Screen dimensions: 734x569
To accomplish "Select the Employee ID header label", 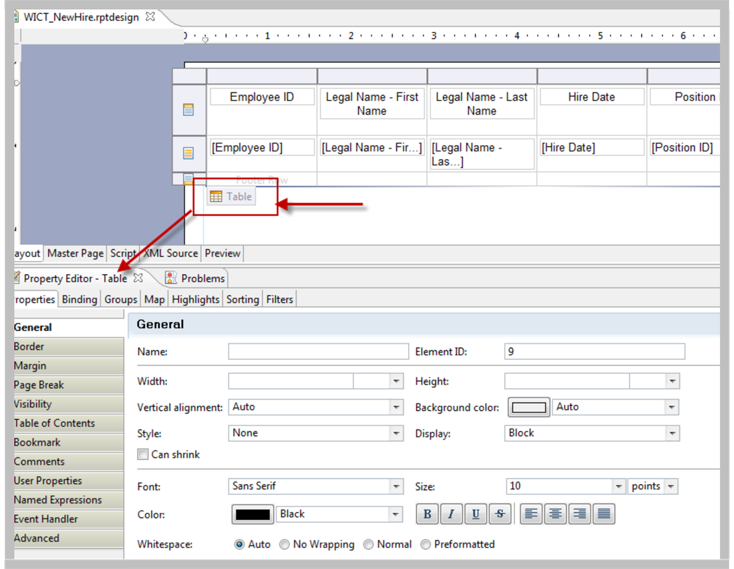I will pyautogui.click(x=262, y=97).
